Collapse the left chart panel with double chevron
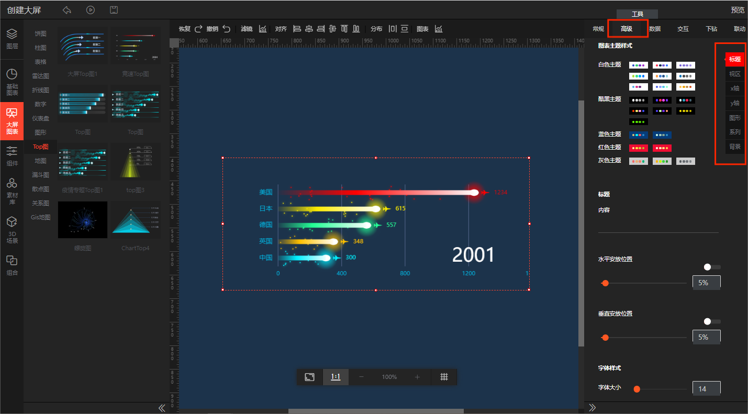Viewport: 748px width, 414px height. [162, 408]
